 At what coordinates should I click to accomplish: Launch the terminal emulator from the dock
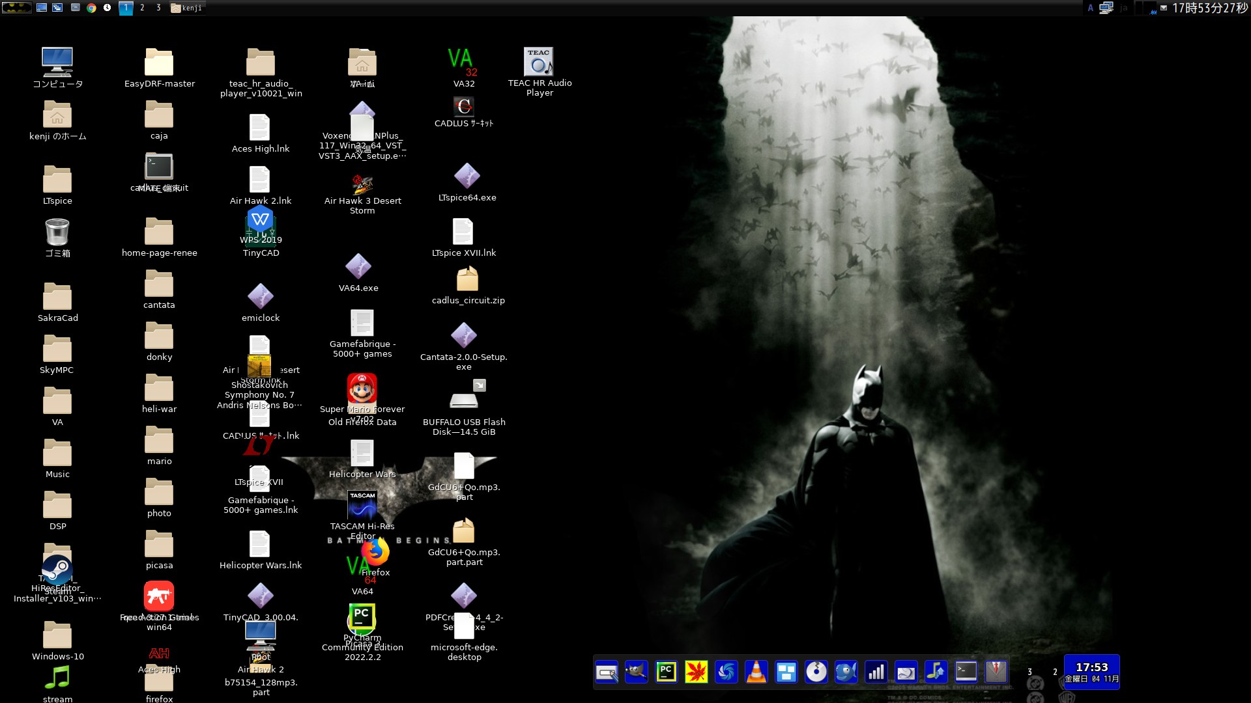pyautogui.click(x=966, y=672)
